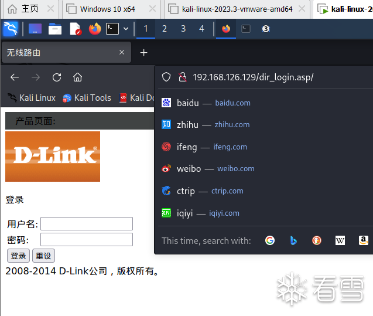
Task: Click the tracking protection shield icon
Action: 166,77
